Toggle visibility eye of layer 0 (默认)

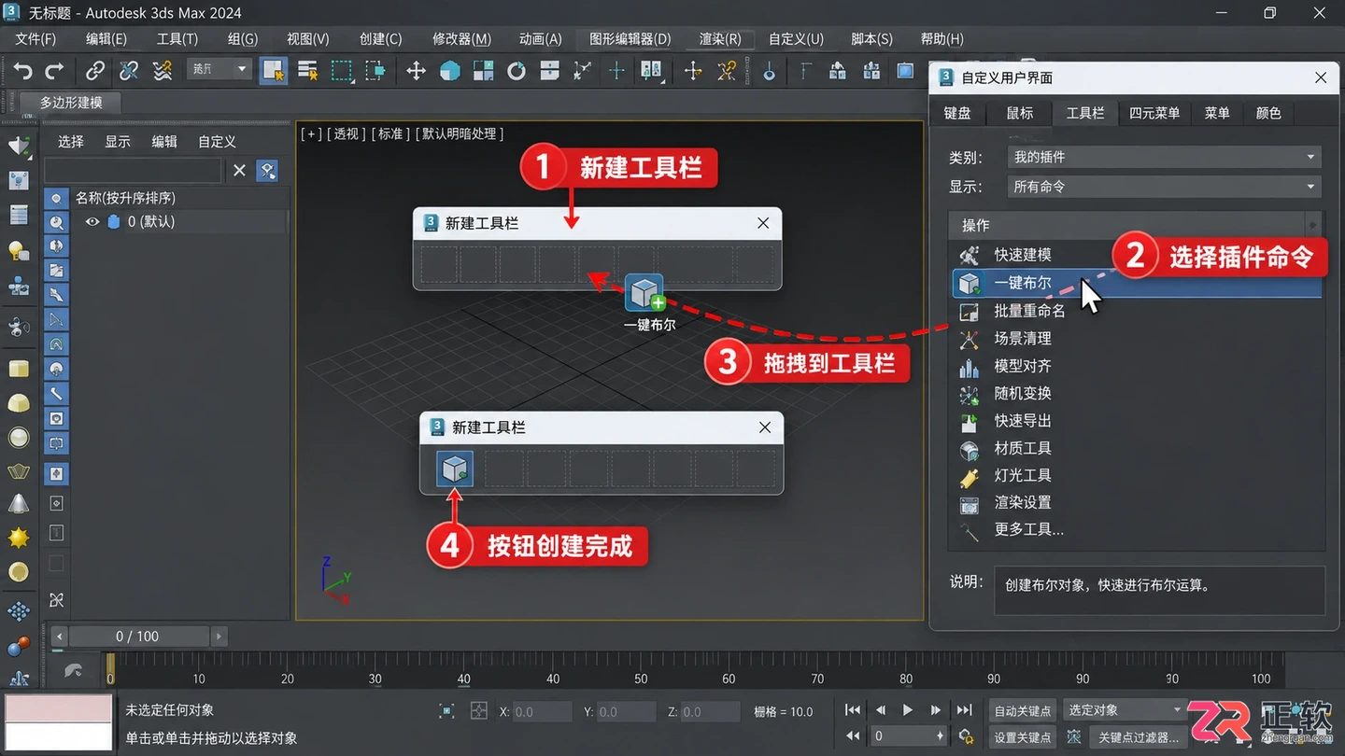click(92, 222)
